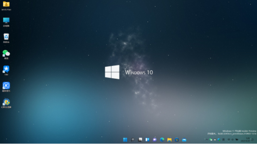The image size is (257, 144).
Task: Open OneDrive cloud tray icon
Action: click(215, 140)
